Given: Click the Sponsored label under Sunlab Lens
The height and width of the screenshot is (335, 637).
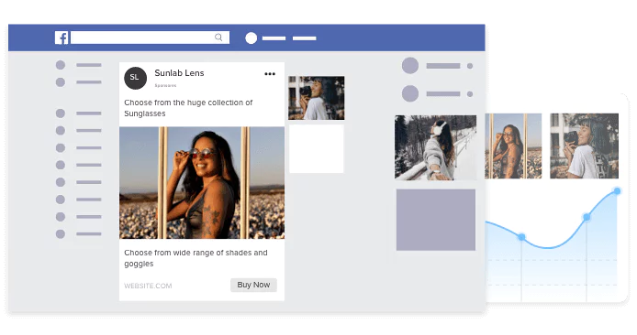Looking at the screenshot, I should click(x=165, y=85).
